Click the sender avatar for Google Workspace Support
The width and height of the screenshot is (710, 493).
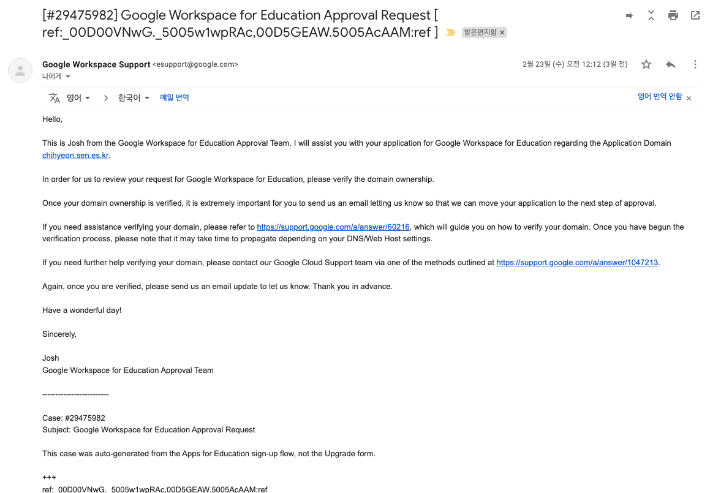click(20, 70)
